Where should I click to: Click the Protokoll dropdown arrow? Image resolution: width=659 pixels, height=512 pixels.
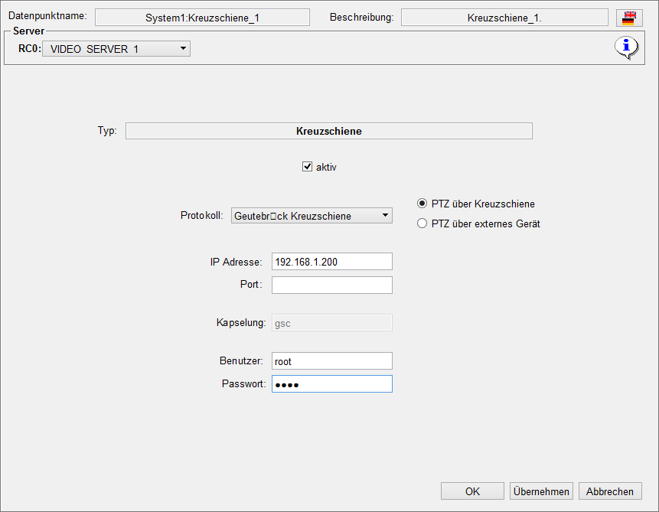click(385, 216)
